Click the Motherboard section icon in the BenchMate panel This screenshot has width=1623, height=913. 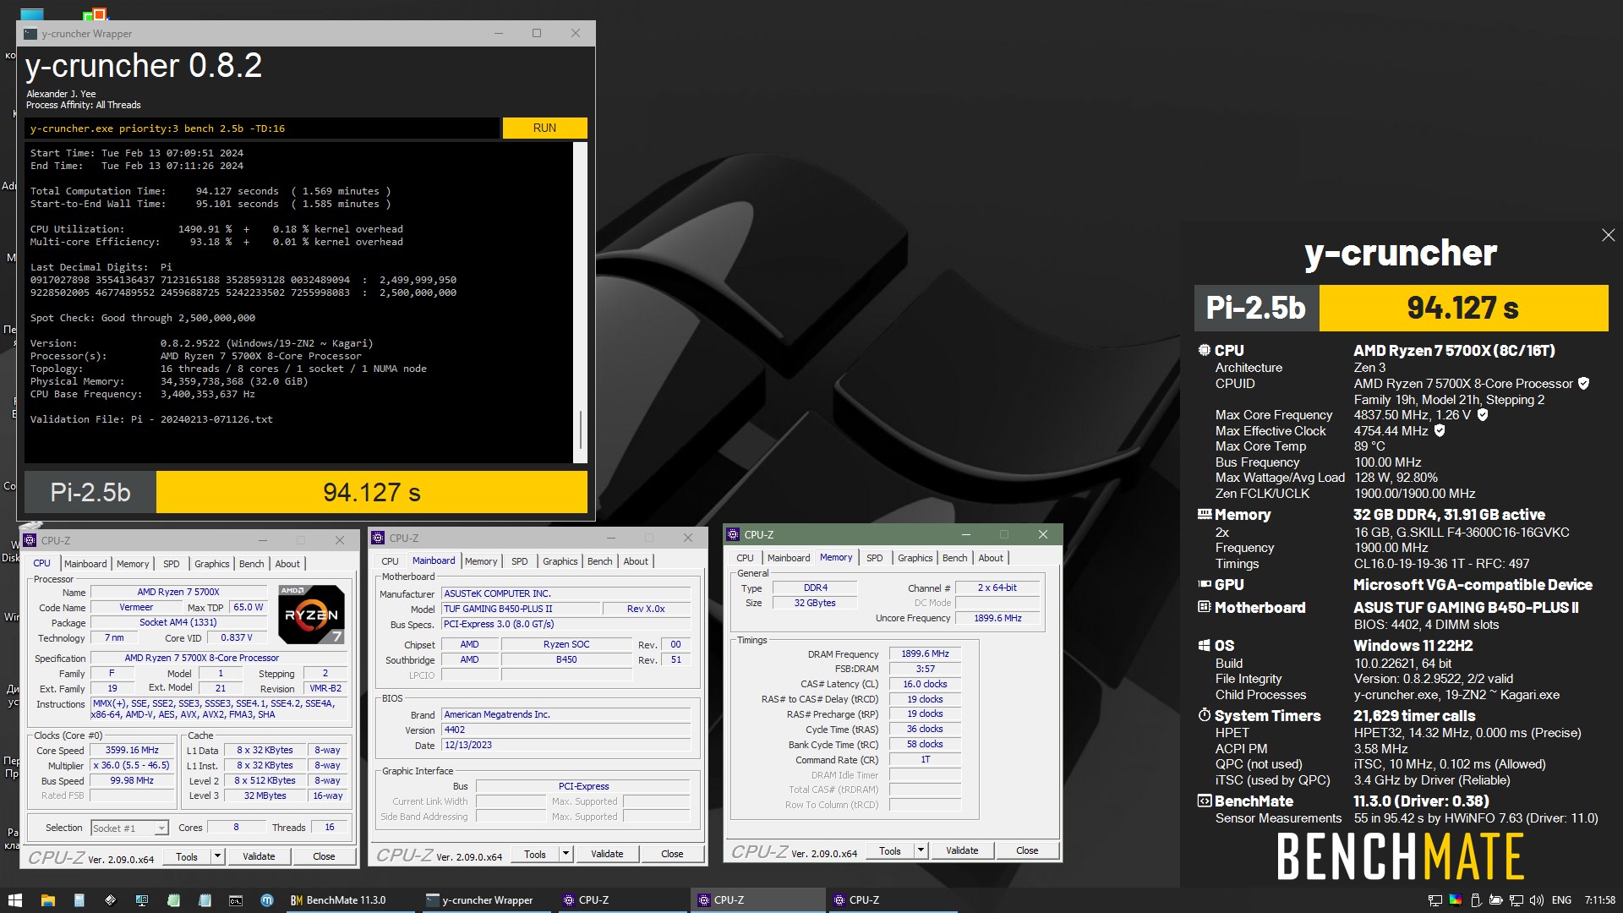(x=1205, y=607)
